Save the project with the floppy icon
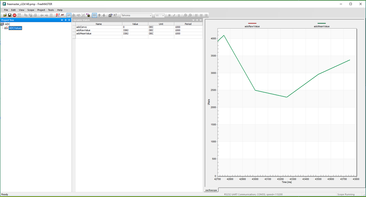 point(10,15)
